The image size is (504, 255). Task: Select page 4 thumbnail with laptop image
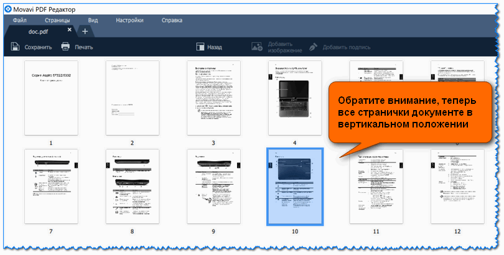coord(295,98)
